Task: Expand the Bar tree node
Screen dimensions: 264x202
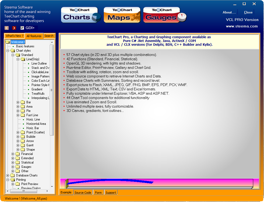Action: tap(18, 102)
